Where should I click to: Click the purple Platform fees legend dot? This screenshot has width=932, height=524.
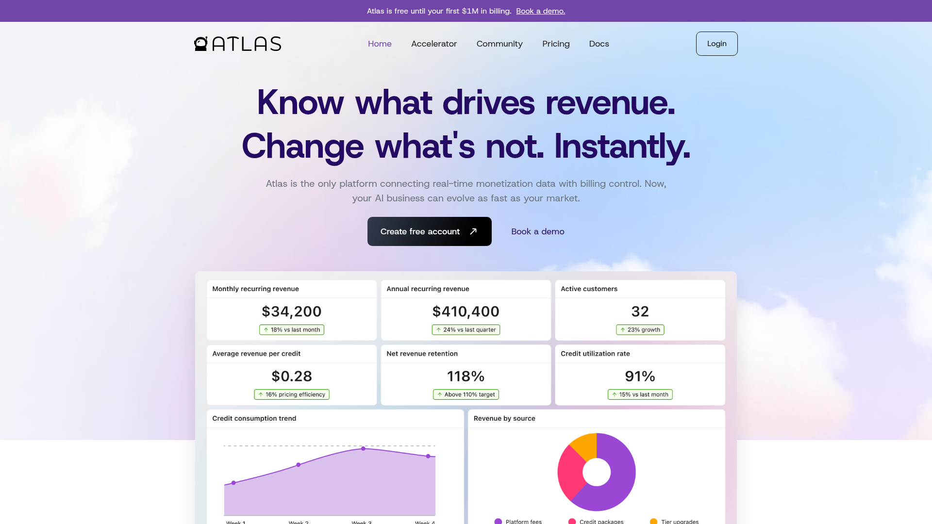click(497, 521)
